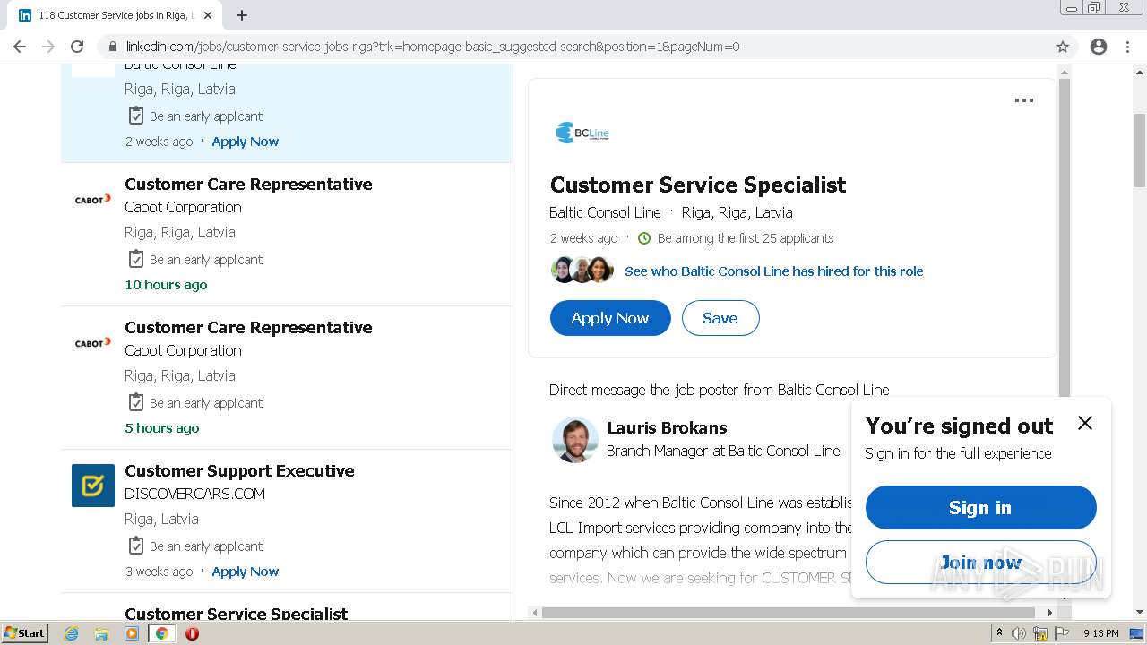The width and height of the screenshot is (1147, 645).
Task: Apply Now on DISCOVERCARS.COM listing
Action: [246, 572]
